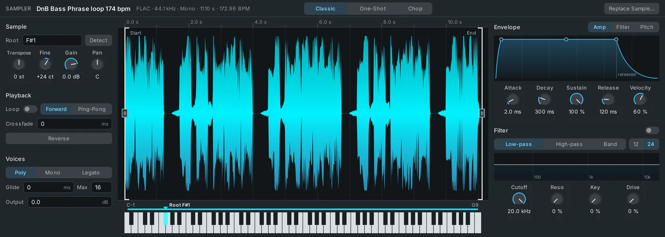Image resolution: width=665 pixels, height=237 pixels.
Task: Click the Gain knob
Action: tap(71, 64)
